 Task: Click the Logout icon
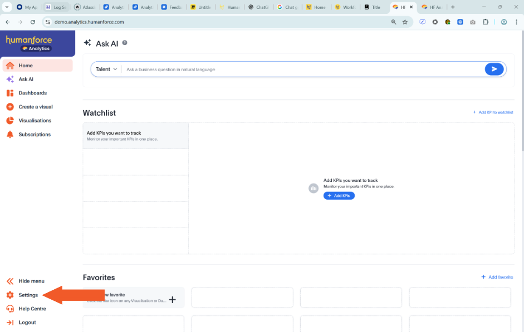click(10, 323)
